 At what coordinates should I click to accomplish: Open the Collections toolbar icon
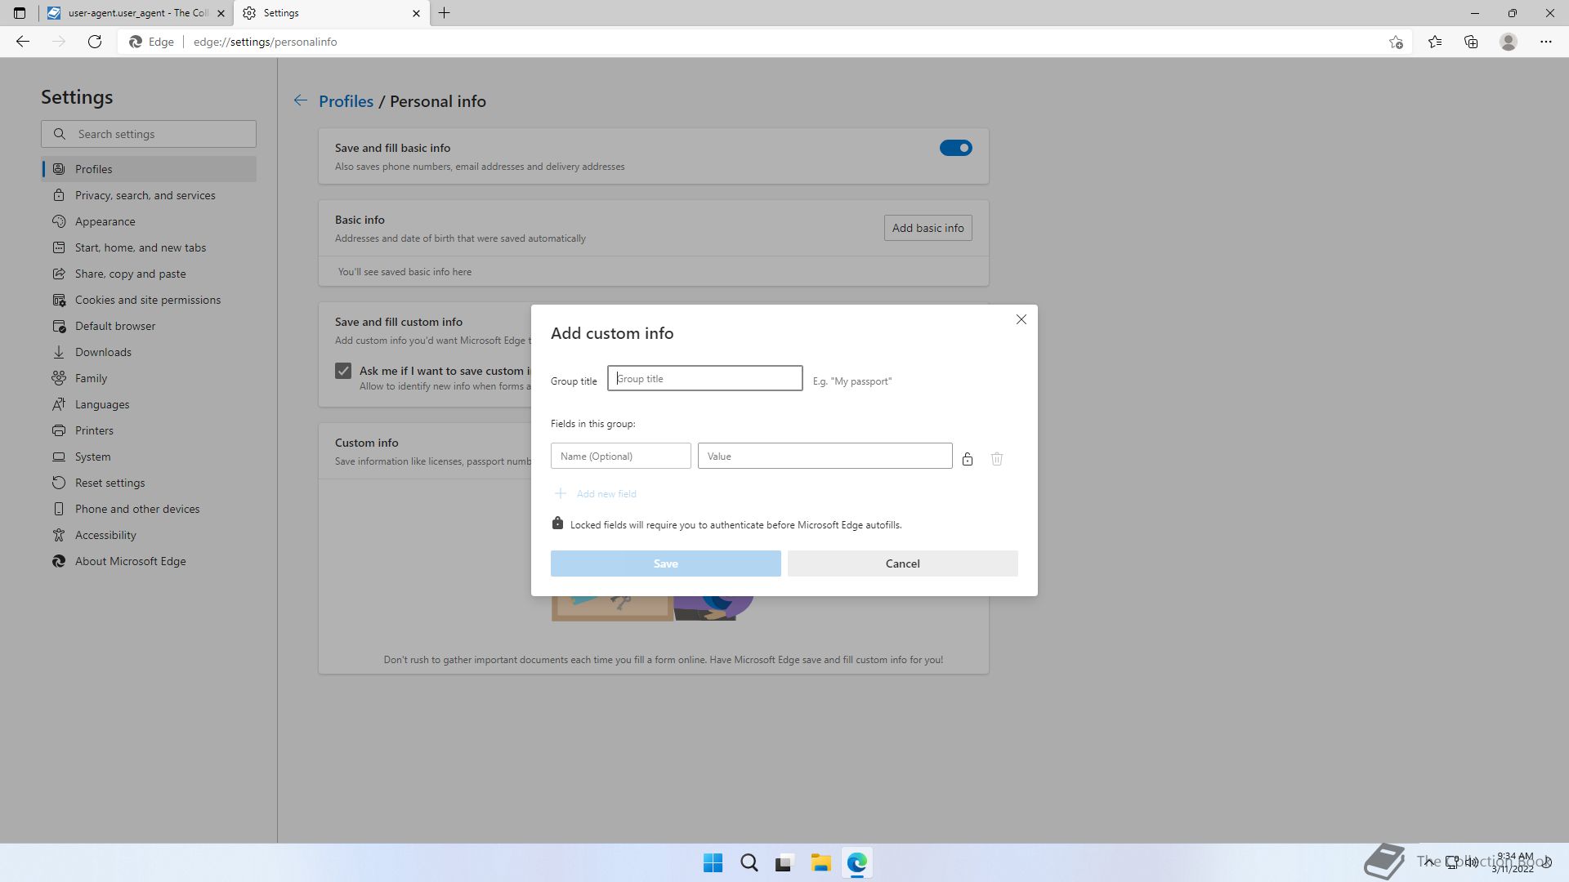point(1471,42)
